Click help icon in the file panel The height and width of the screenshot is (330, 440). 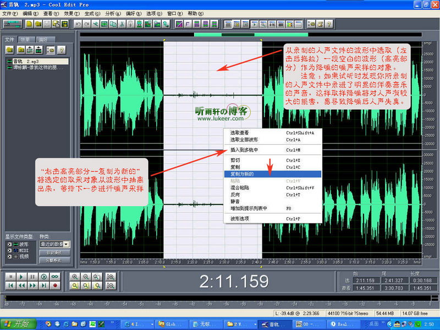62,50
